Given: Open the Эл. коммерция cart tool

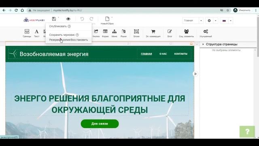Looking at the screenshot, I should 153,33.
